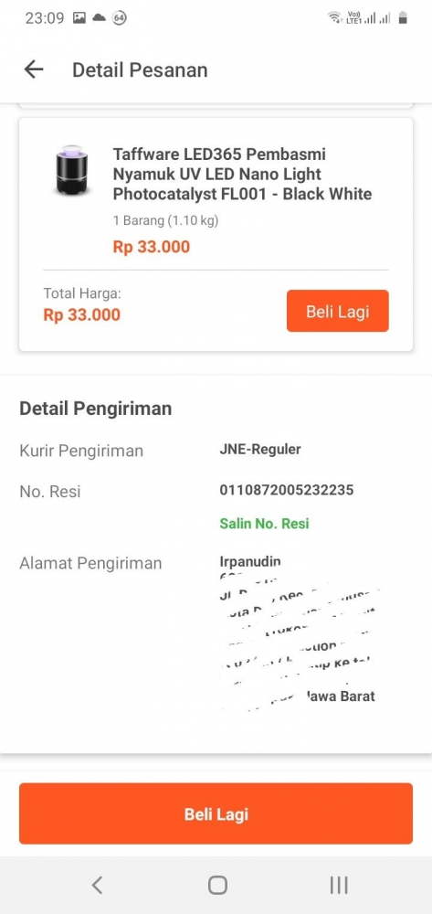Tap the JNE-Reguler courier text
Image resolution: width=432 pixels, height=914 pixels.
pos(260,449)
